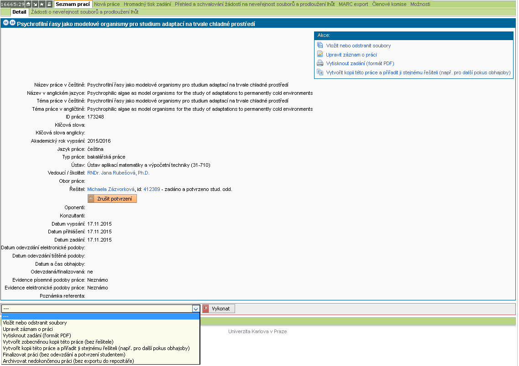
Task: Pick 'Vytvořit zobecněnou kopii této práce' option
Action: 58,342
